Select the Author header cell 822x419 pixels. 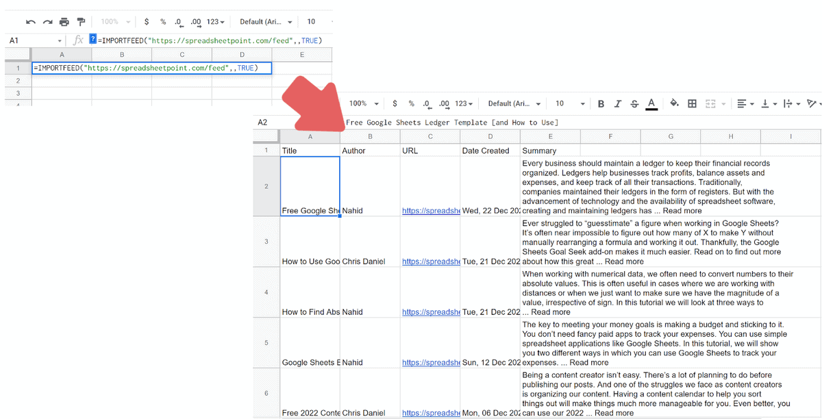(x=371, y=151)
